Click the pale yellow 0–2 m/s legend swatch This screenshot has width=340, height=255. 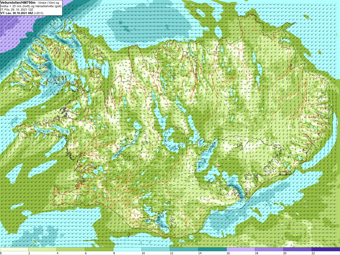pos(14,249)
